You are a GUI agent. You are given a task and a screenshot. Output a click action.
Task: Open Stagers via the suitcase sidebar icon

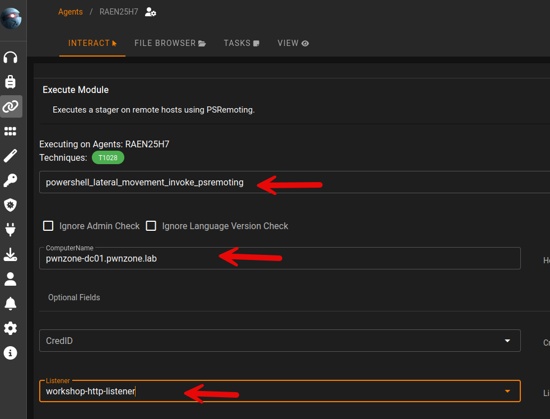(11, 82)
